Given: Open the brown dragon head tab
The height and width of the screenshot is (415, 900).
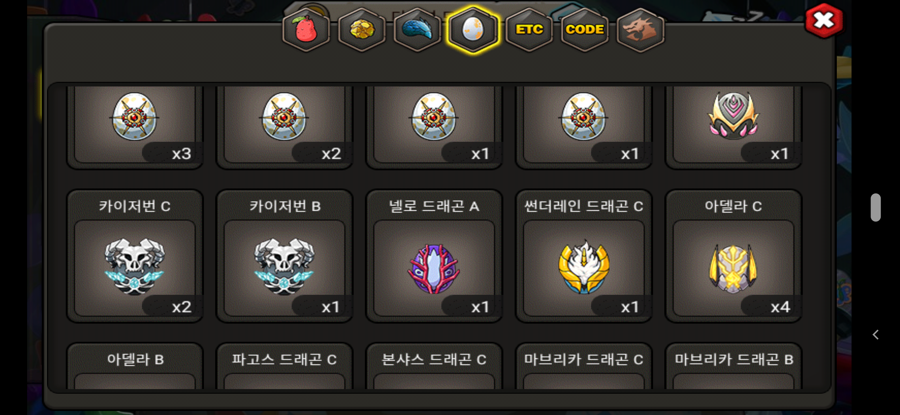Looking at the screenshot, I should [x=640, y=30].
